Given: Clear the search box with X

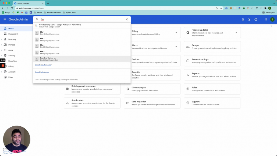Looking at the screenshot, I should (x=127, y=19).
